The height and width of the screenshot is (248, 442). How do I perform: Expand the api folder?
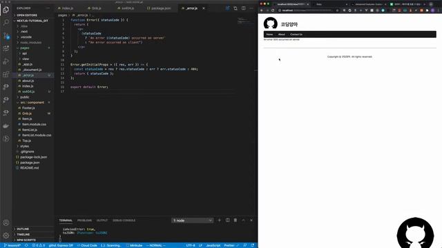[x=24, y=54]
